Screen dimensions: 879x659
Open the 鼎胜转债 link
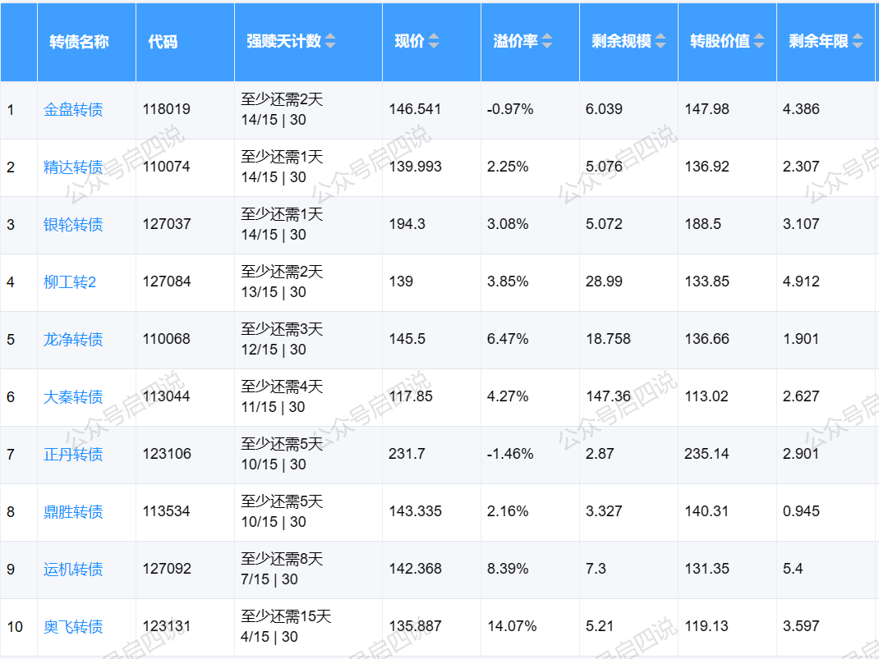[73, 512]
